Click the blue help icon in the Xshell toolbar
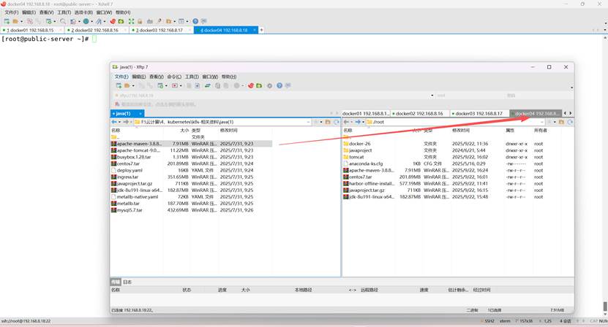The height and width of the screenshot is (327, 608). [195, 21]
